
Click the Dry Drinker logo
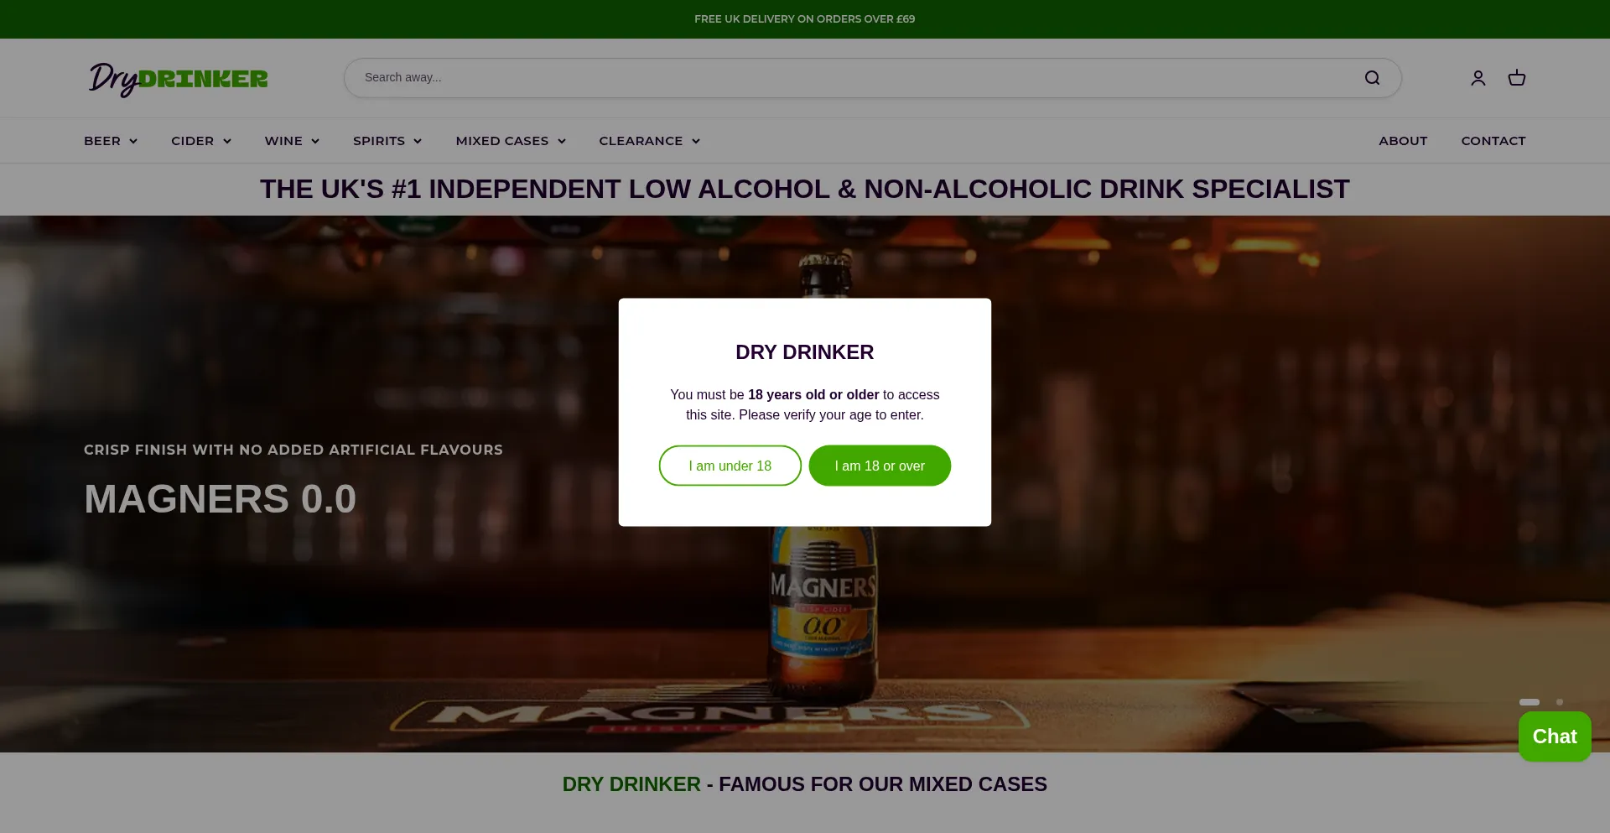click(179, 79)
